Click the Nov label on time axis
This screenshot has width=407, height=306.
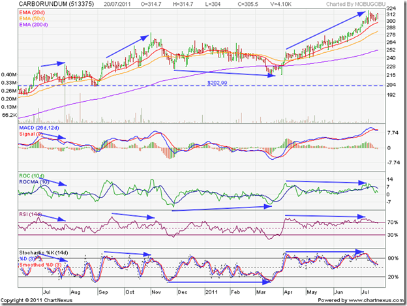(157, 292)
